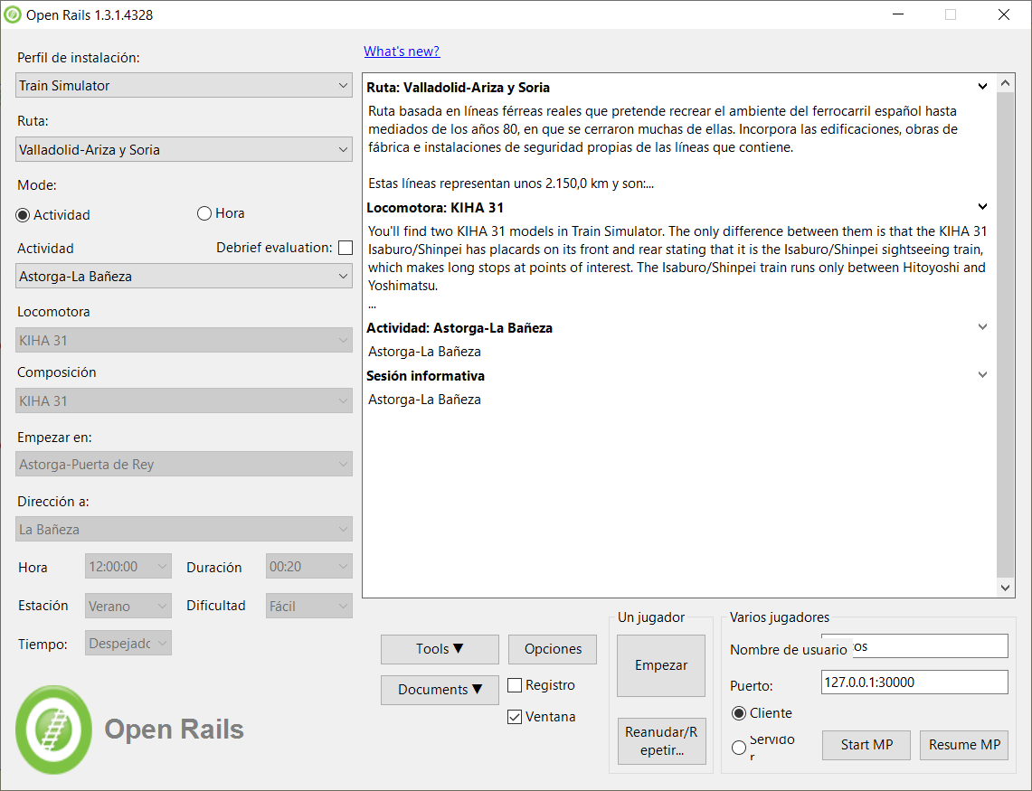Viewport: 1032px width, 791px height.
Task: Open the Perfil de instalación dropdown
Action: tap(184, 86)
